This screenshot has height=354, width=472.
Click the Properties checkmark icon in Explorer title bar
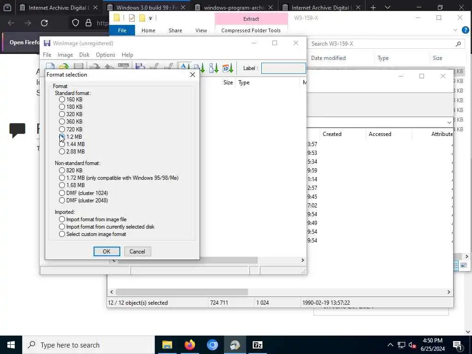click(131, 18)
